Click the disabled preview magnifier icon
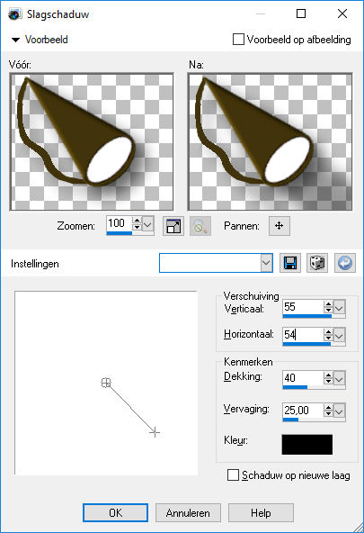The height and width of the screenshot is (533, 364). pos(200,226)
